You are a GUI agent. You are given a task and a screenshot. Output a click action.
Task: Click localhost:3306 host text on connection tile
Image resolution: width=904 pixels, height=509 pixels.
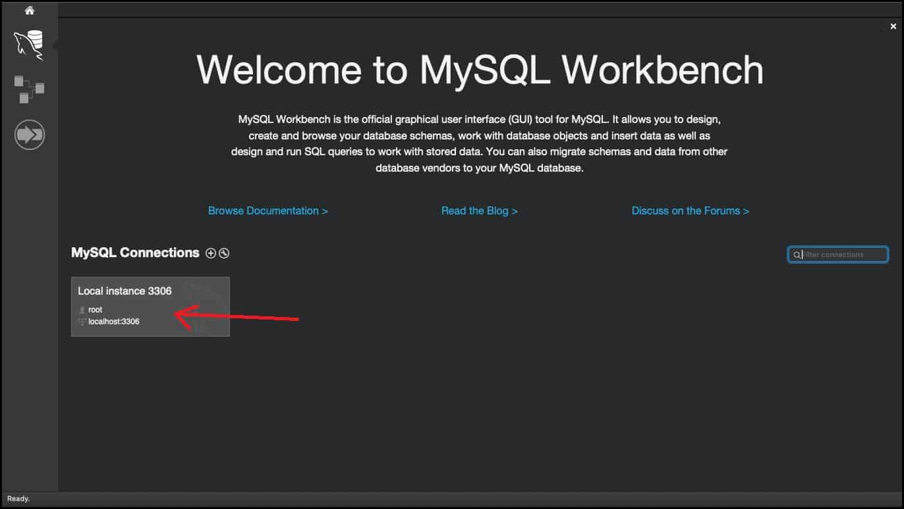(114, 322)
